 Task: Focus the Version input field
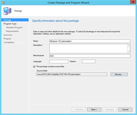coord(89,61)
